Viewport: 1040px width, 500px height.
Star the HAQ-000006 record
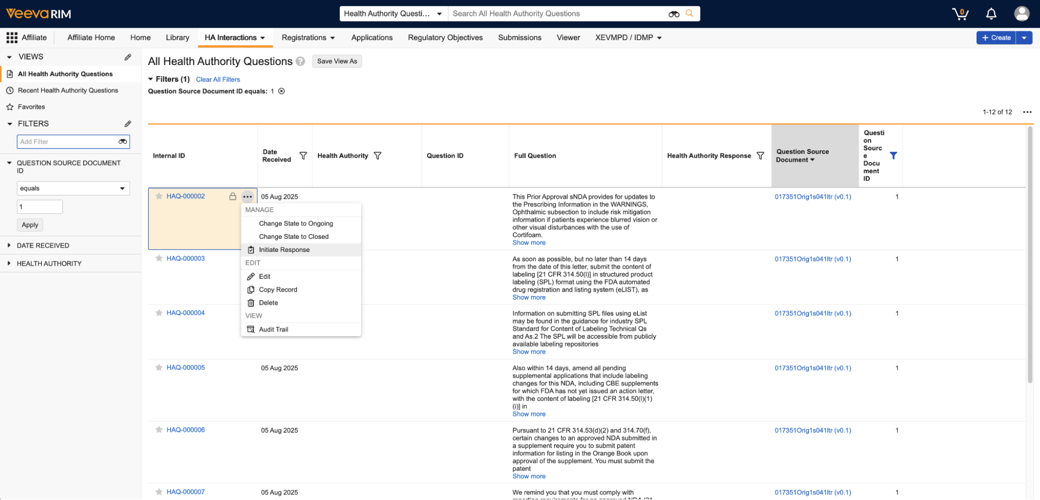(159, 430)
